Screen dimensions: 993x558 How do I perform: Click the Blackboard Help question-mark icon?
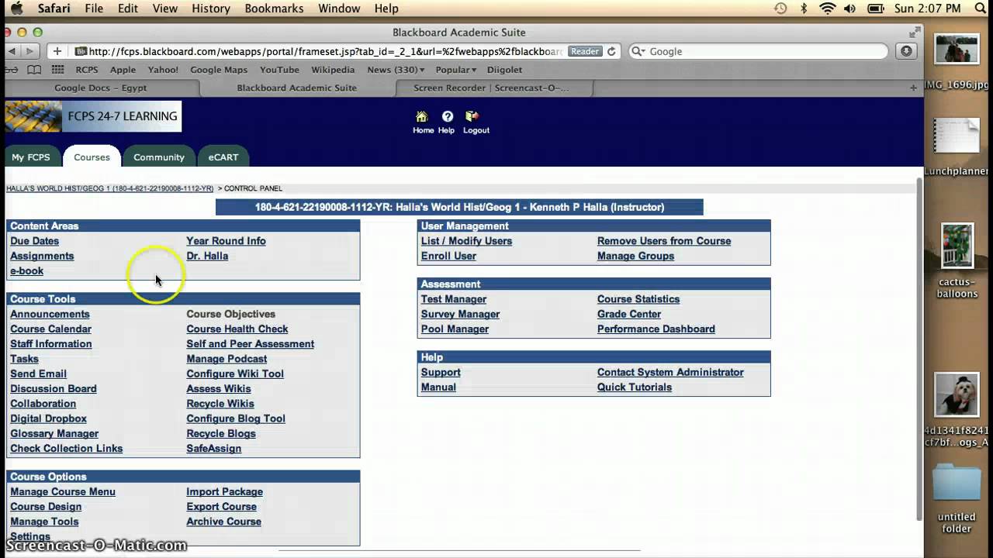click(x=447, y=116)
